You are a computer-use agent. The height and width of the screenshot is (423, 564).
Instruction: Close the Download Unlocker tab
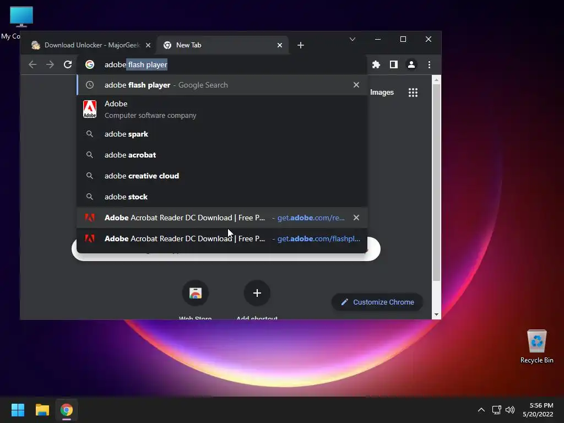(x=148, y=45)
